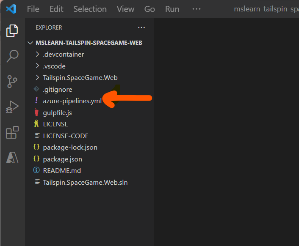Screen dimensions: 299x246
Task: Collapse the MSLEARN-TAILSPIN-SPACEGAME-WEB root folder
Action: [30, 43]
